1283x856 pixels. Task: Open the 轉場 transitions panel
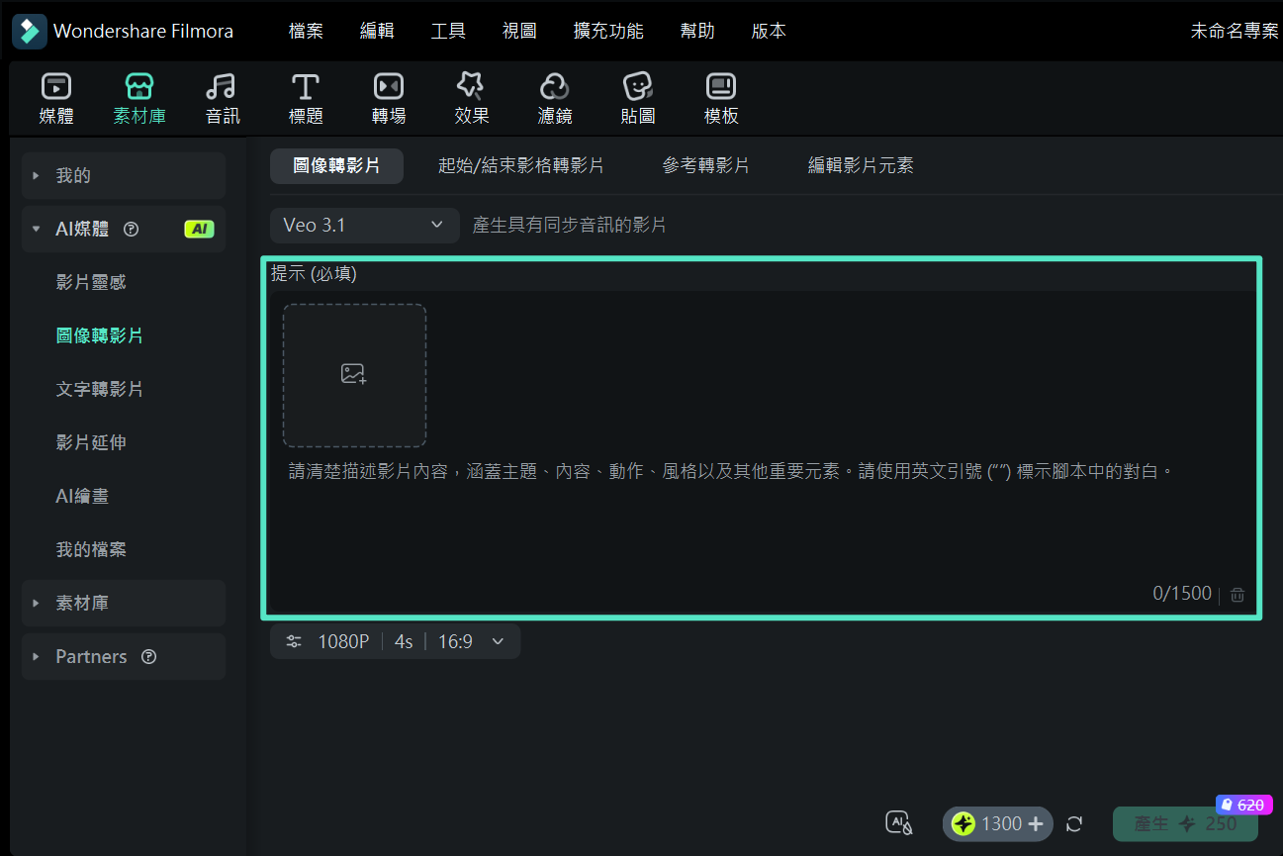[x=388, y=97]
